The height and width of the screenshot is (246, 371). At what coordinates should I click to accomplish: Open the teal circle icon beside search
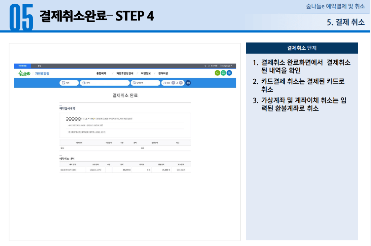[x=223, y=73]
